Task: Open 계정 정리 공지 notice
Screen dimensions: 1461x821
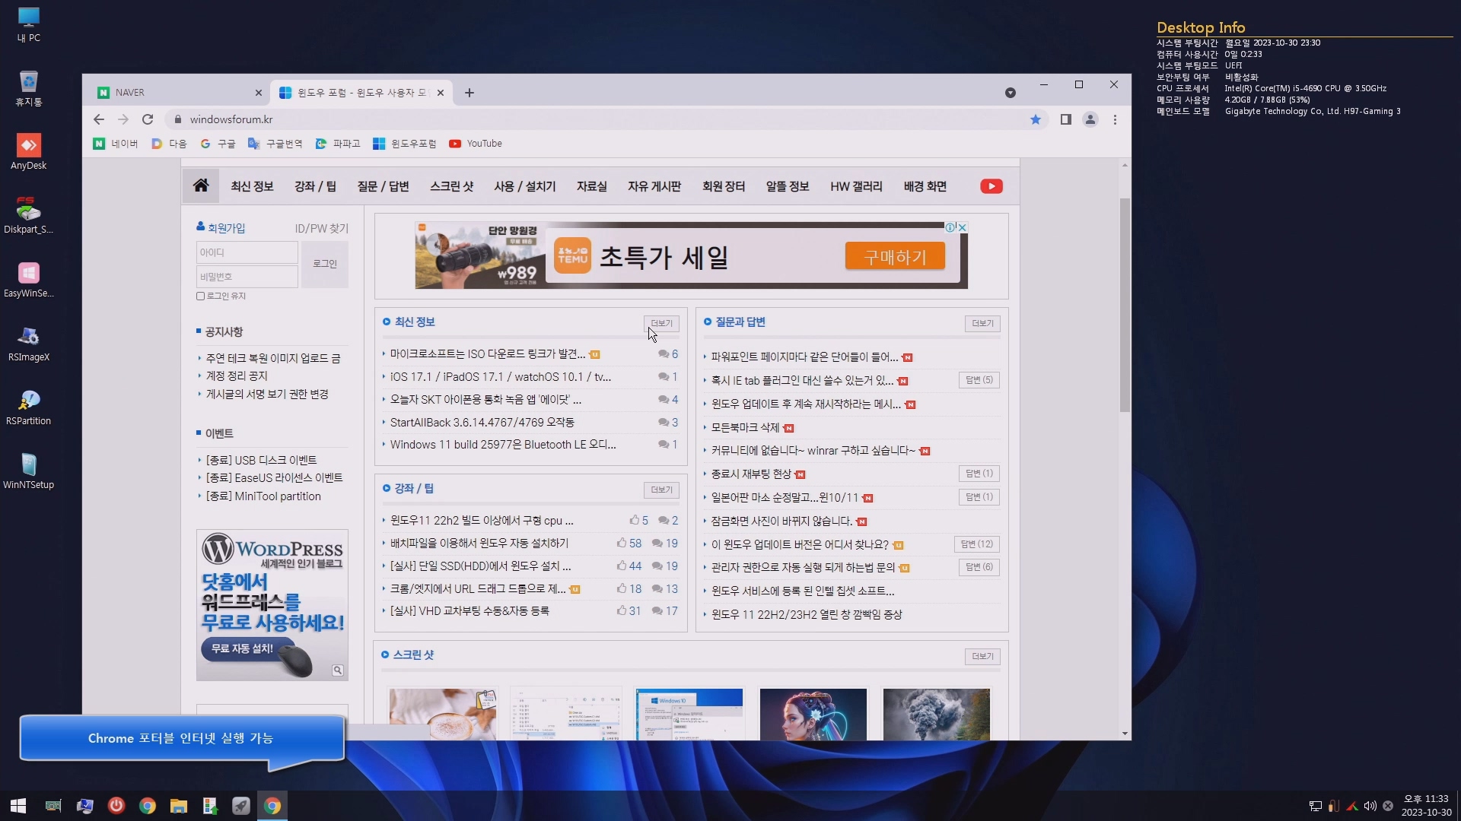Action: pos(237,376)
